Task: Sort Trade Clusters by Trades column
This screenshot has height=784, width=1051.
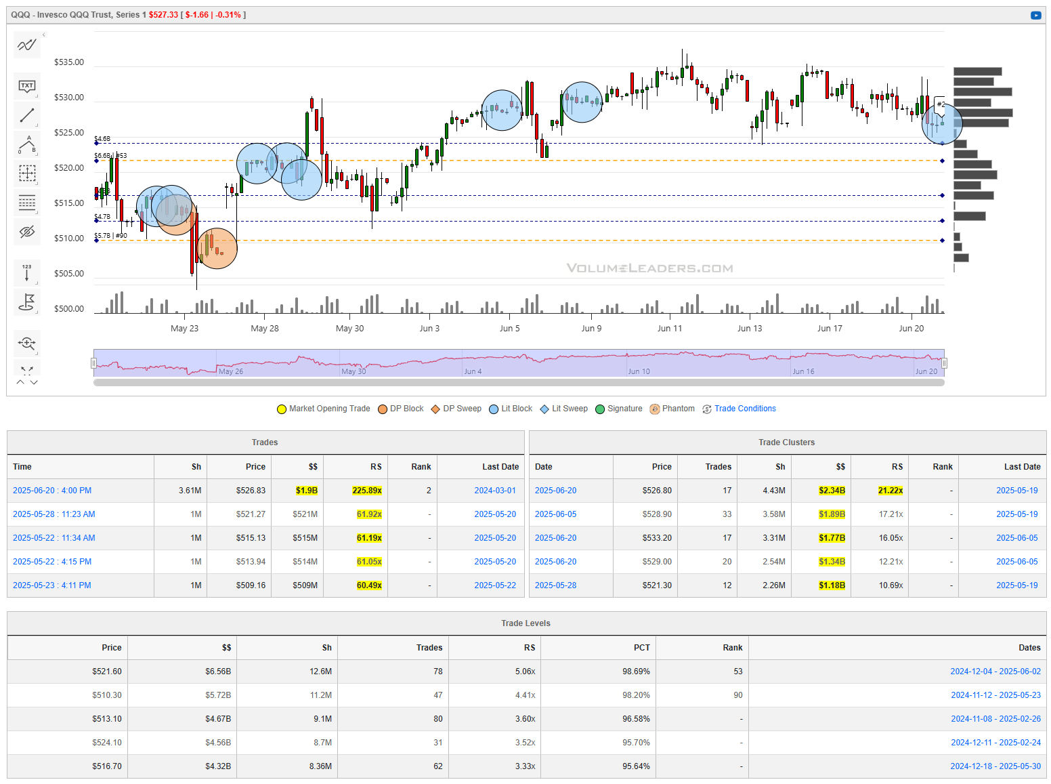Action: pyautogui.click(x=708, y=467)
